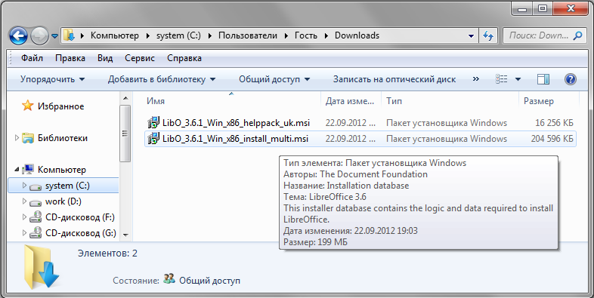
Task: Click the refresh icon beside the address bar
Action: [x=488, y=36]
